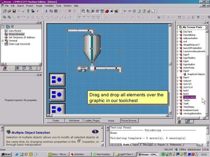Switch to View Runtime taskbar button

tap(103, 154)
